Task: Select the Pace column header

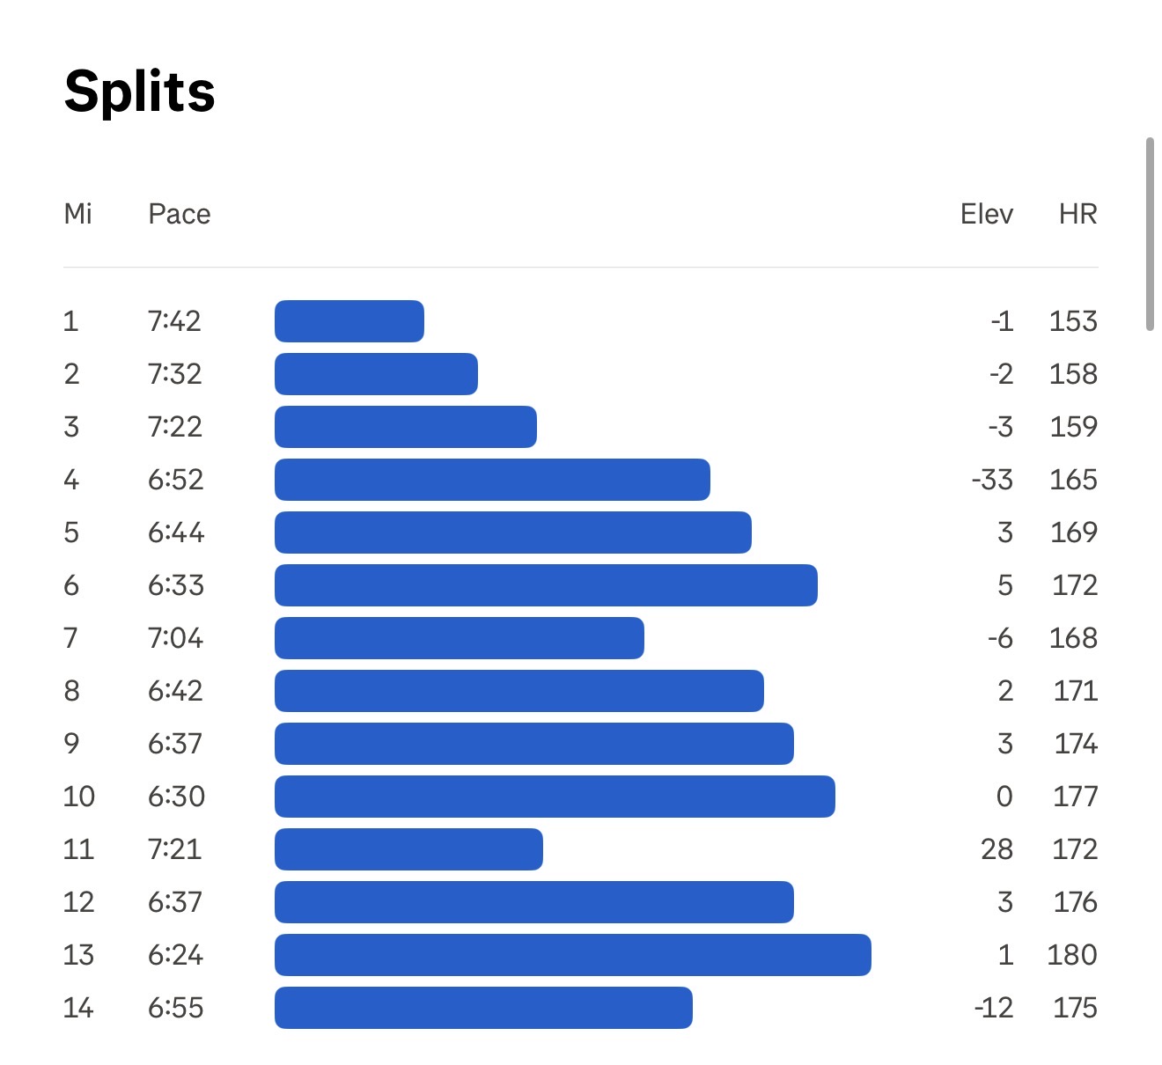Action: [x=180, y=214]
